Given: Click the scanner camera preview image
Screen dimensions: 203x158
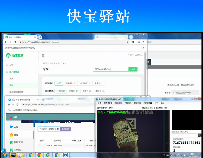Looking at the screenshot, I should tap(133, 131).
